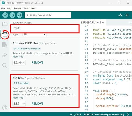Open the Serial Monitor
Image resolution: width=132 pixels, height=116 pixels.
click(x=127, y=15)
